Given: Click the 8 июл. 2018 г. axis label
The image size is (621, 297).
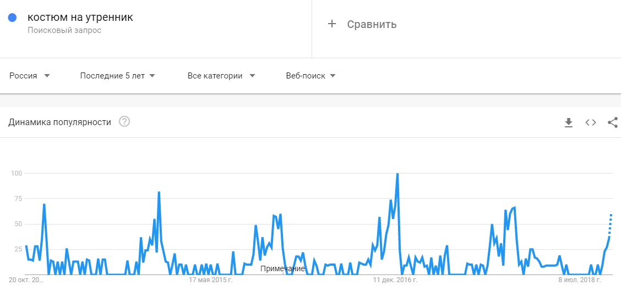Looking at the screenshot, I should point(580,280).
